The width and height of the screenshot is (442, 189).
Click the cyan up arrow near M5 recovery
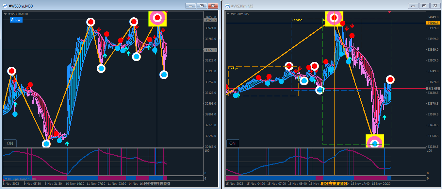tap(385, 117)
